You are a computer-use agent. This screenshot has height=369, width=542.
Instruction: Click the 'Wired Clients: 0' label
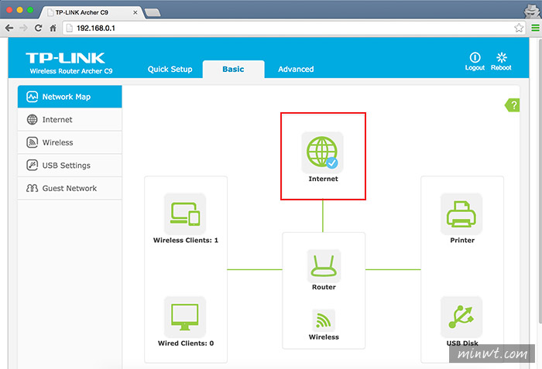pyautogui.click(x=186, y=343)
